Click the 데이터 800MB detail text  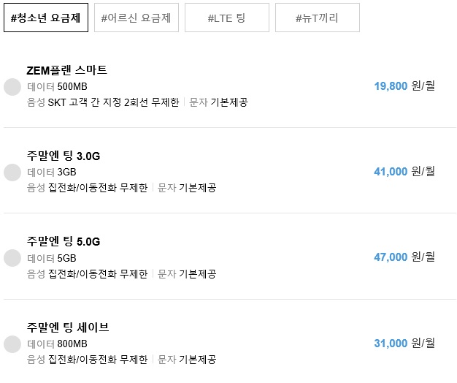pos(57,344)
